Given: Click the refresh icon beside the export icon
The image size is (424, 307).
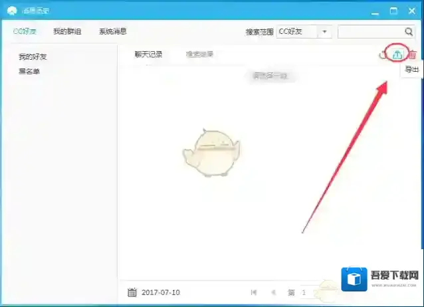Looking at the screenshot, I should [x=383, y=55].
